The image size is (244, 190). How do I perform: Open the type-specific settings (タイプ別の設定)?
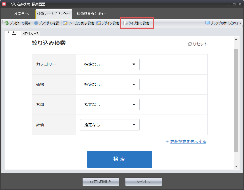[x=136, y=23]
